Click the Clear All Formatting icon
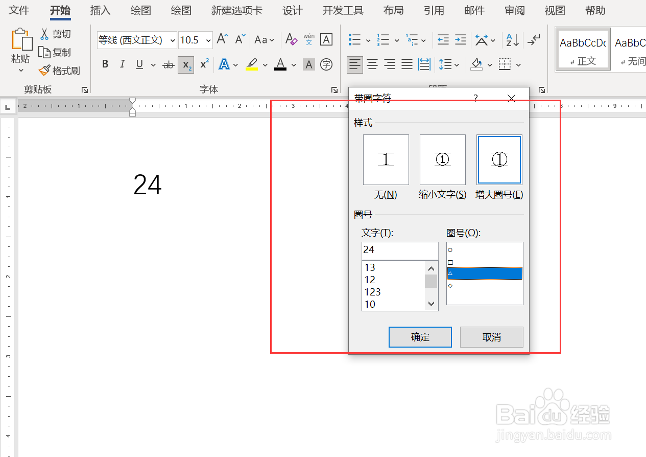 click(291, 39)
